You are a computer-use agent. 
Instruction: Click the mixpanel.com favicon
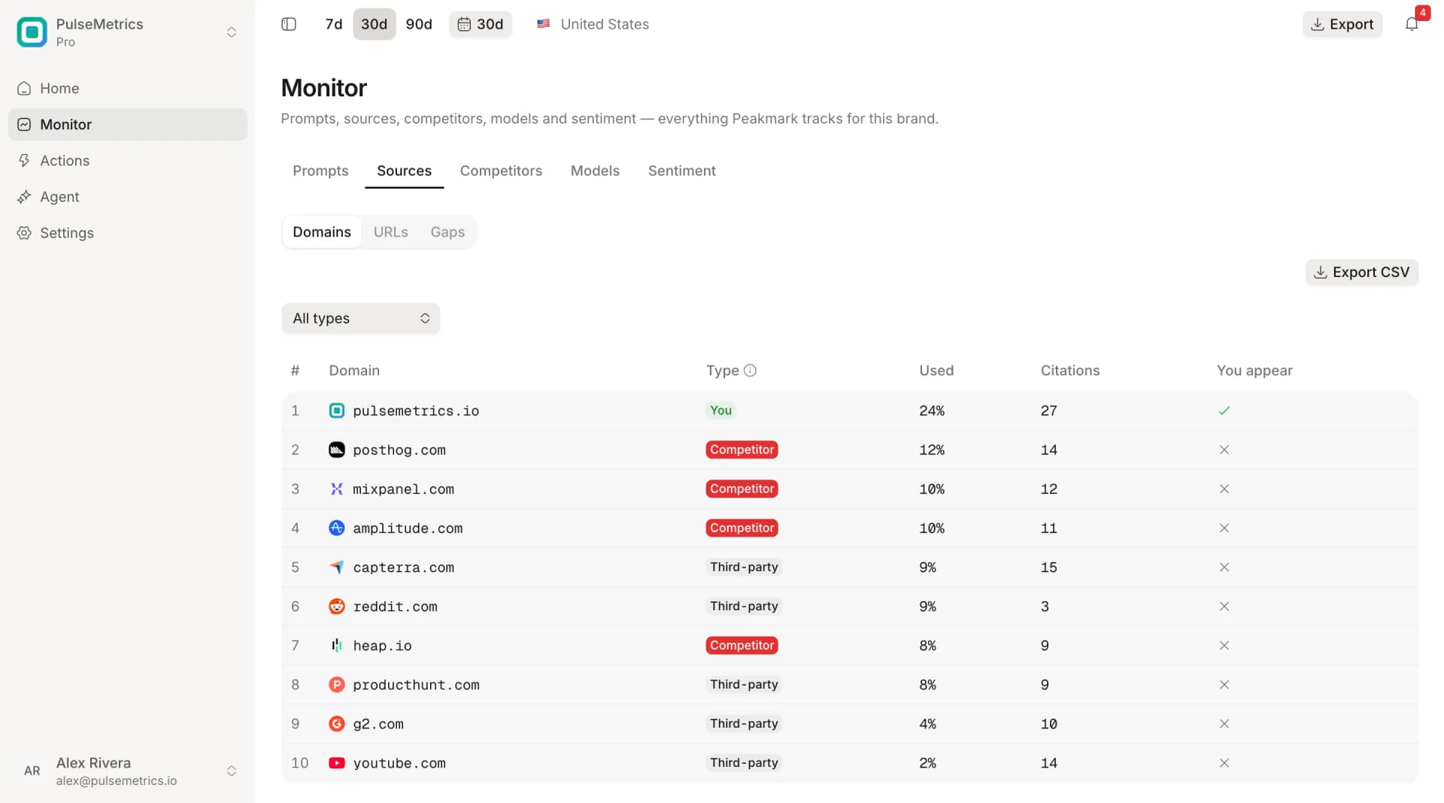pos(337,489)
